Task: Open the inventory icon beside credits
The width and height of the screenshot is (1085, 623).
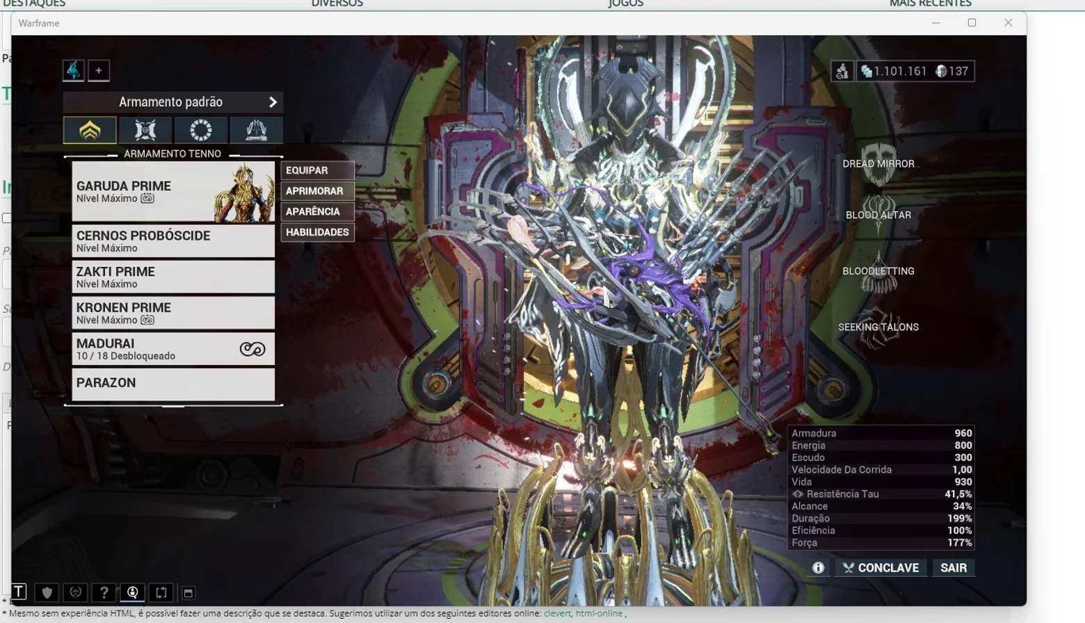Action: [842, 71]
